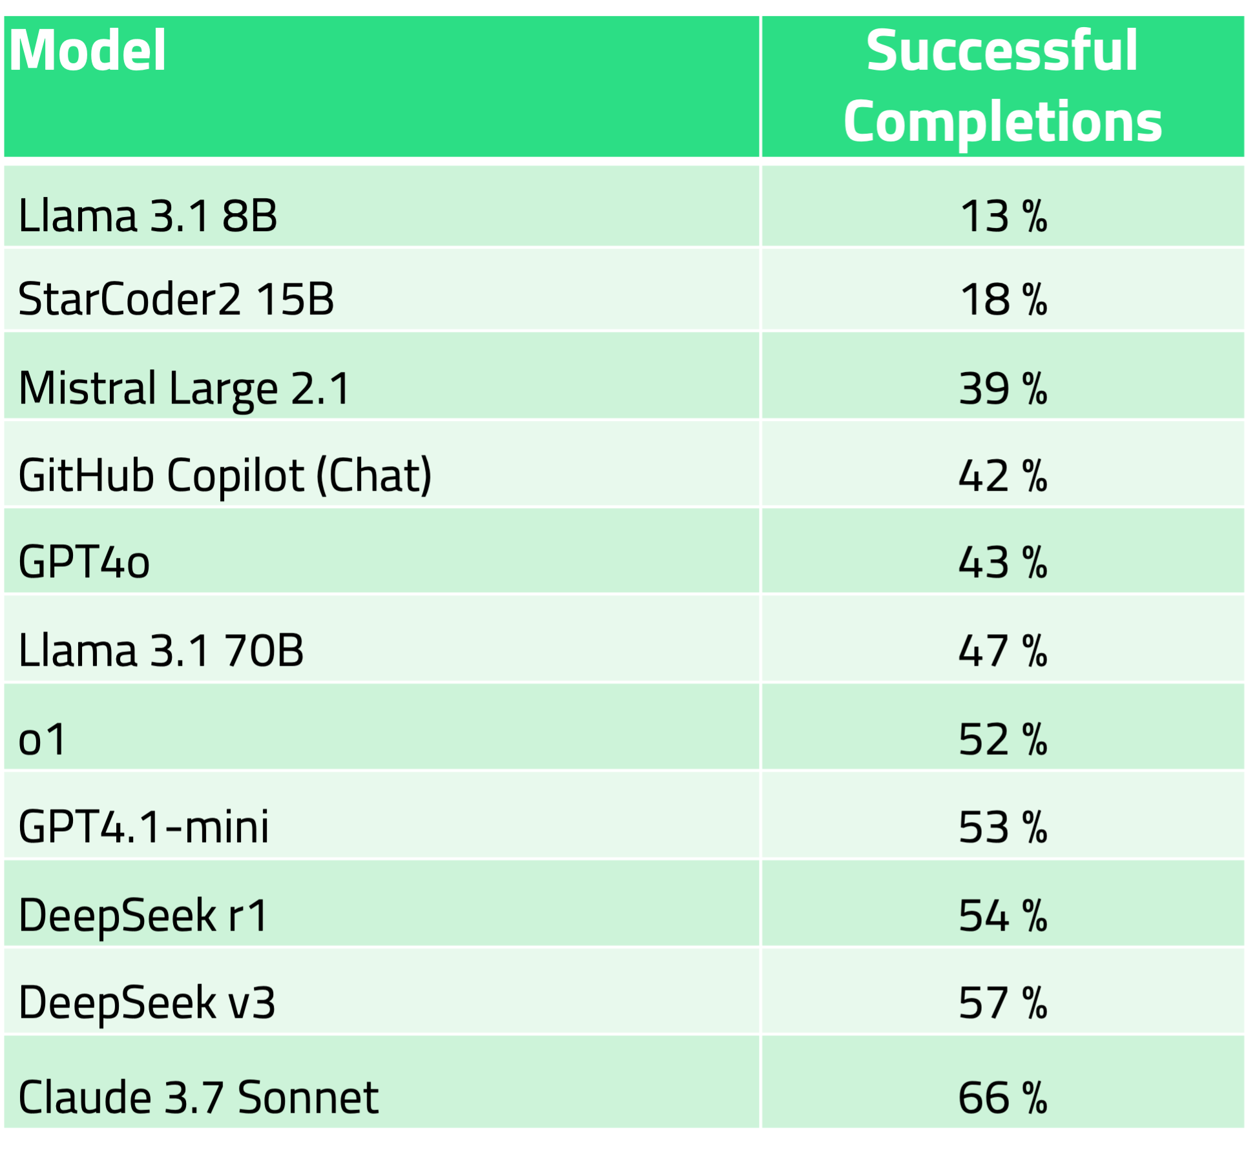Select the GitHub Copilot (Chat) cell
The image size is (1255, 1163).
pos(225,476)
